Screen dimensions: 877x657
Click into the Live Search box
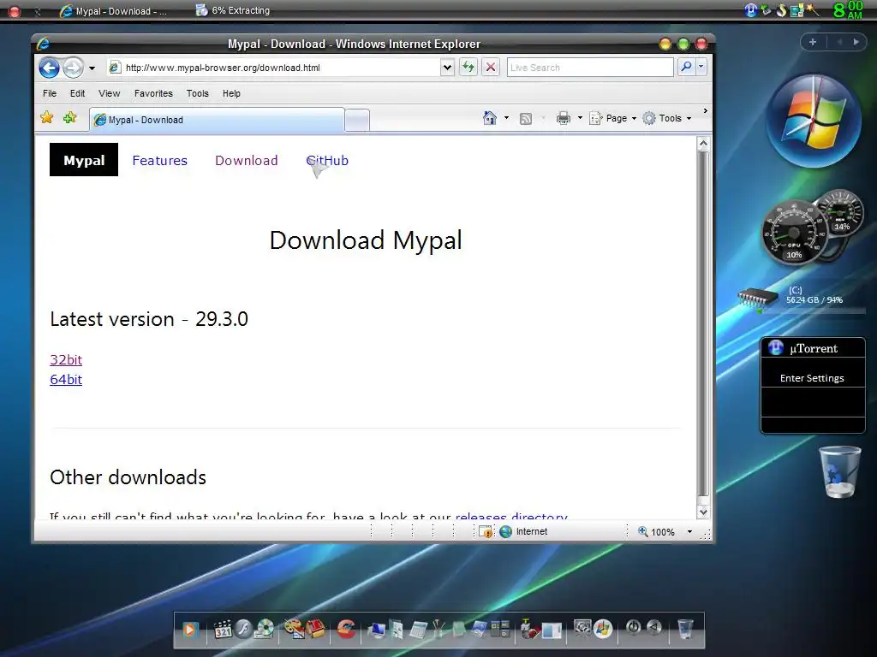(x=590, y=68)
